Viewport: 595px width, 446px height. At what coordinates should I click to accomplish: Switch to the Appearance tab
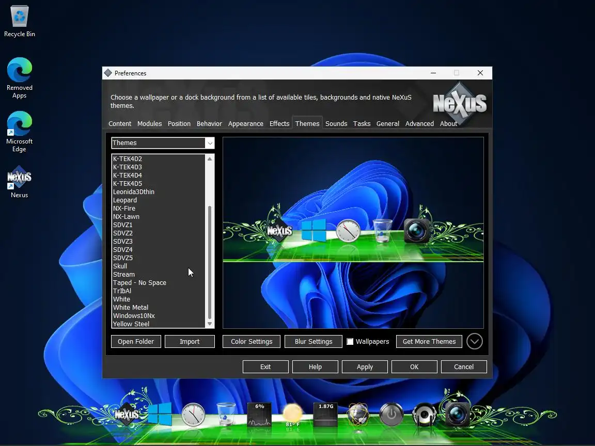pyautogui.click(x=245, y=124)
